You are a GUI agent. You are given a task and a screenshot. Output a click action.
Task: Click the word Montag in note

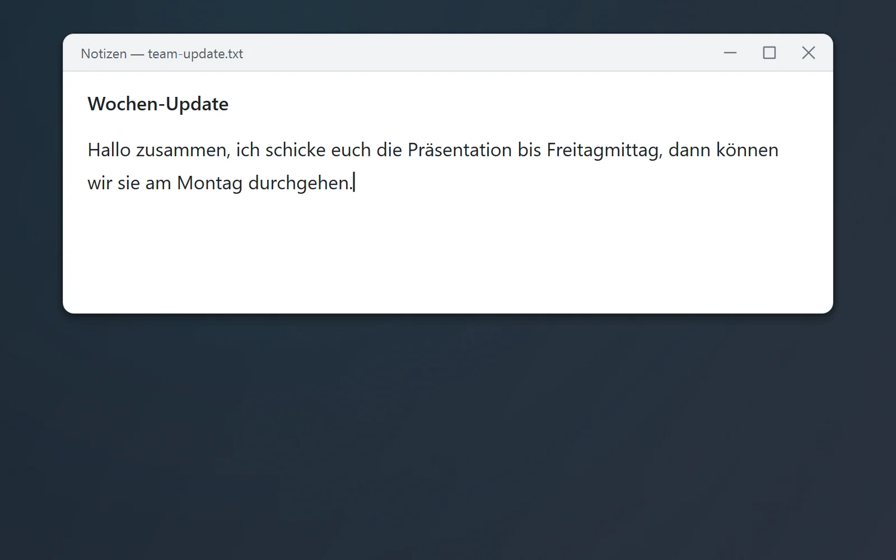click(x=209, y=184)
